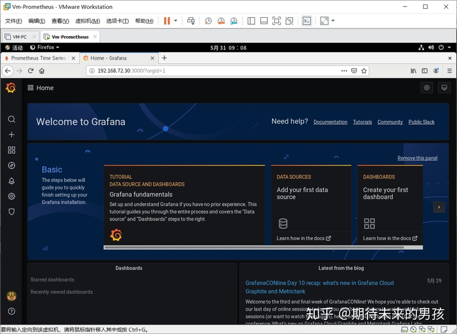Open Firefox library icon
The image size is (457, 334).
pyautogui.click(x=413, y=71)
